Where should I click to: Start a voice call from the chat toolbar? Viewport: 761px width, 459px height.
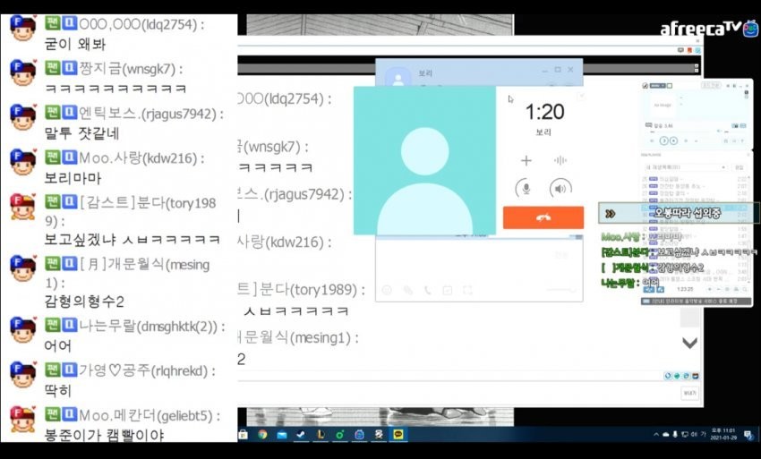pyautogui.click(x=428, y=290)
